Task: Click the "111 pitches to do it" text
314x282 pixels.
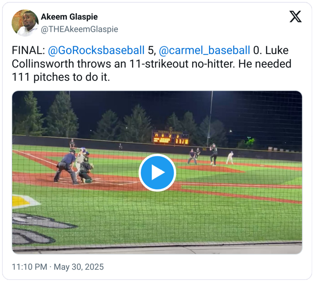Action: (61, 77)
